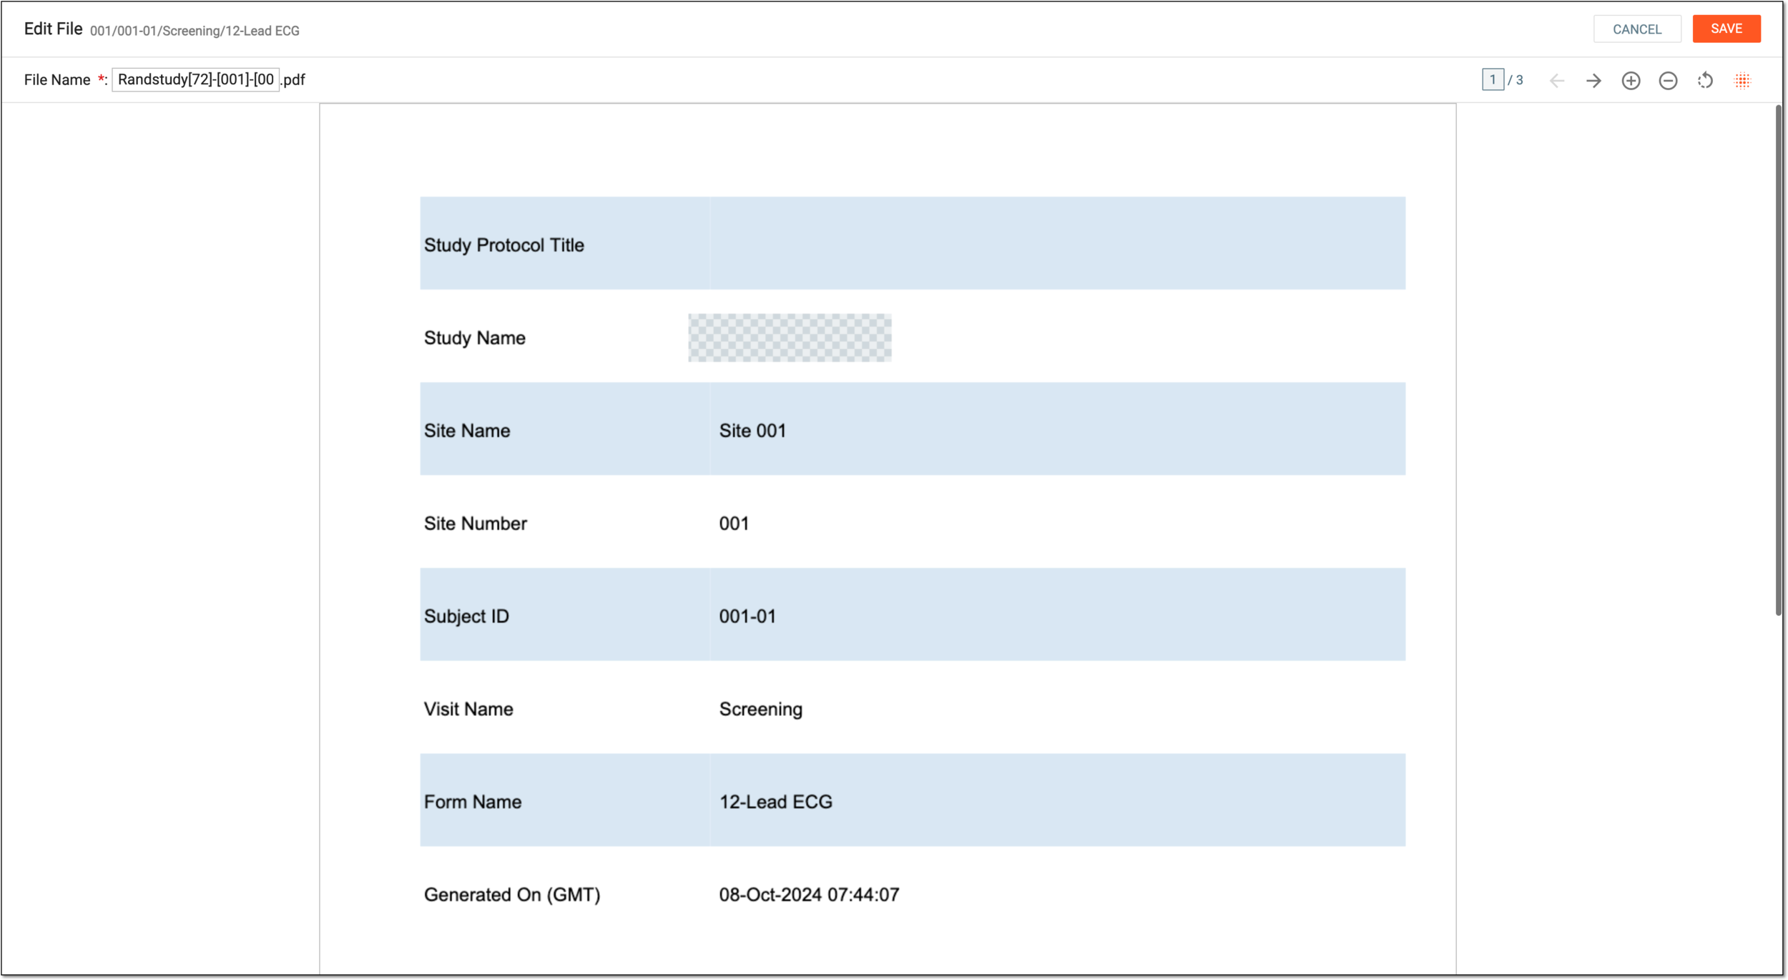1788x980 pixels.
Task: Click the "Study Protocol Title" label
Action: coord(504,245)
